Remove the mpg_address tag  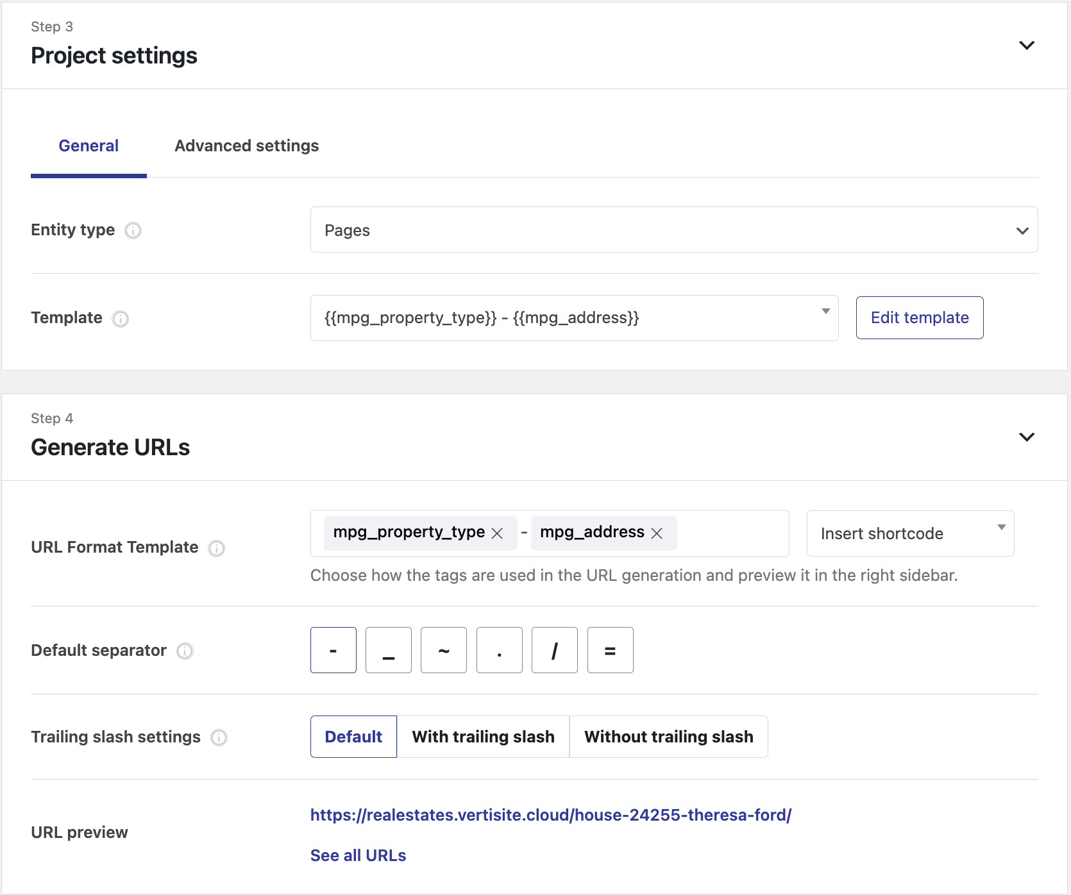(657, 533)
